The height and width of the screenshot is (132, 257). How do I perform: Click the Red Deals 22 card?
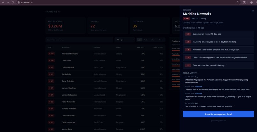[107, 26]
